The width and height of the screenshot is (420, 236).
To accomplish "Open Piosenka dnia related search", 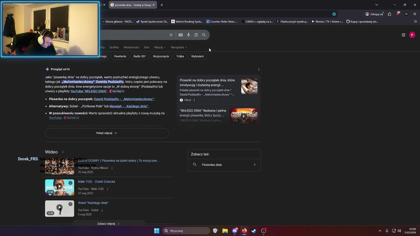I will click(x=224, y=165).
